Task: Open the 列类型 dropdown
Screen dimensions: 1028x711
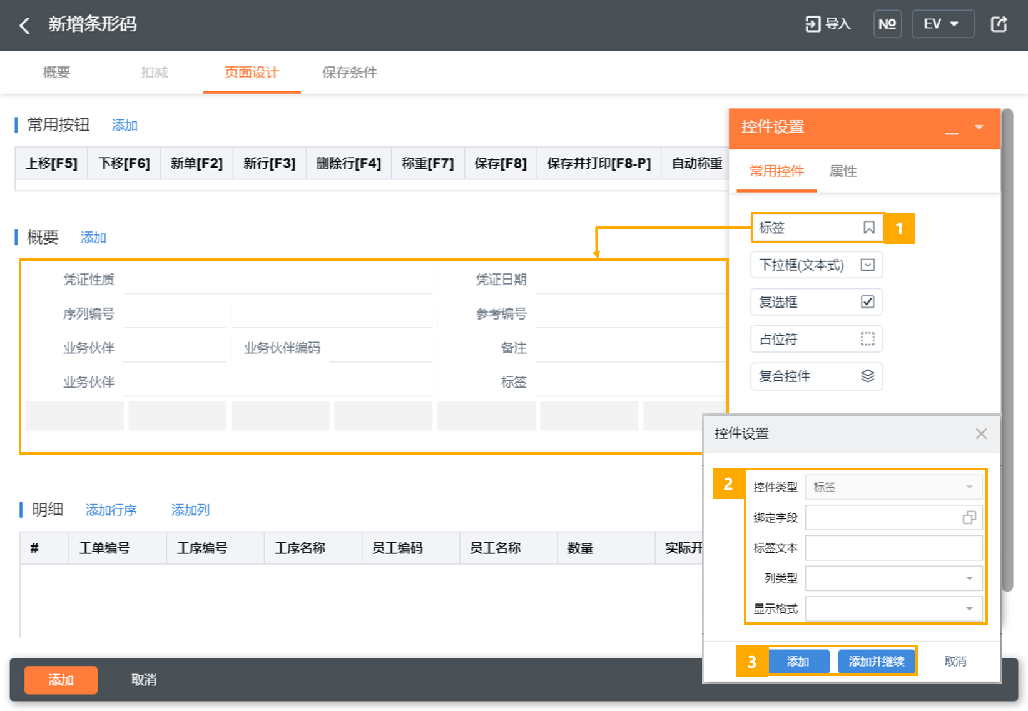Action: [893, 578]
